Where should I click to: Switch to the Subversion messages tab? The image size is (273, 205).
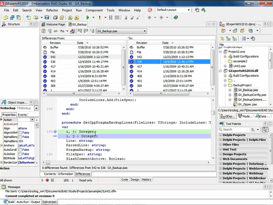point(50,201)
